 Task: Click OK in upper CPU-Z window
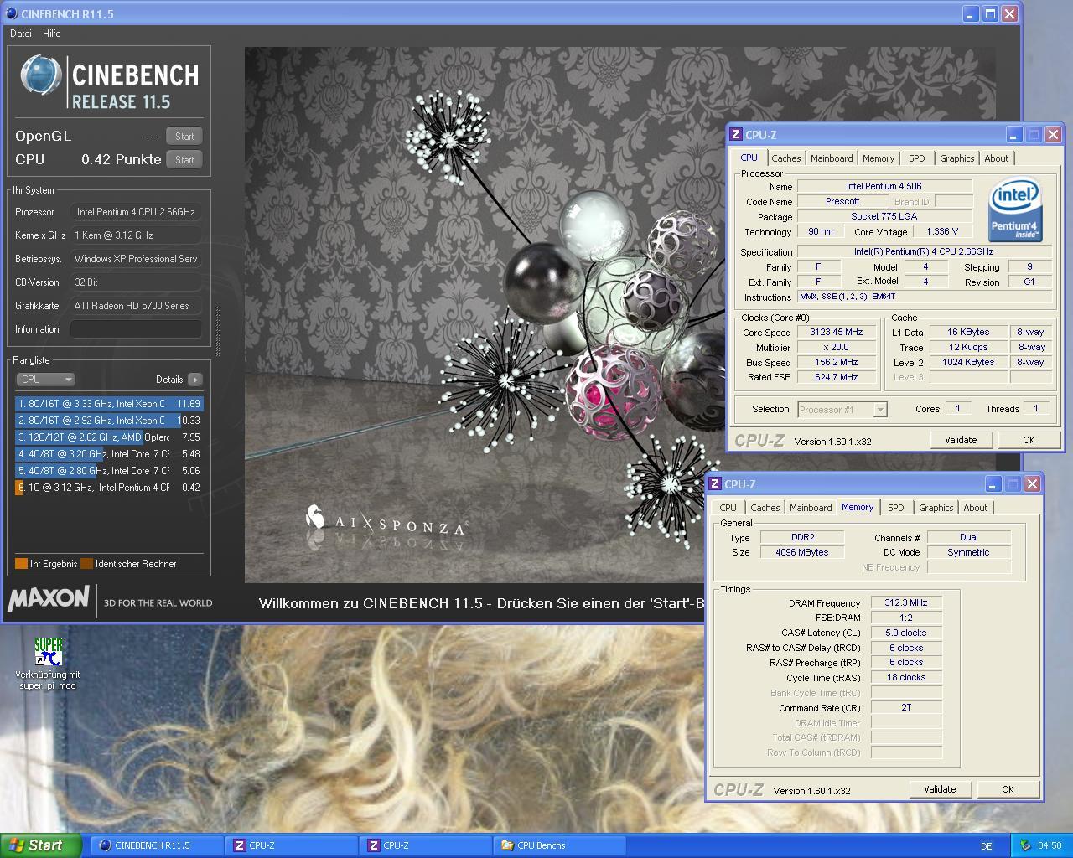pos(1029,440)
